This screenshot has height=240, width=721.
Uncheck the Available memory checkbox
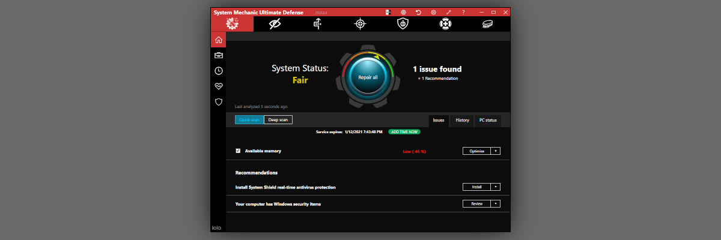(x=238, y=151)
